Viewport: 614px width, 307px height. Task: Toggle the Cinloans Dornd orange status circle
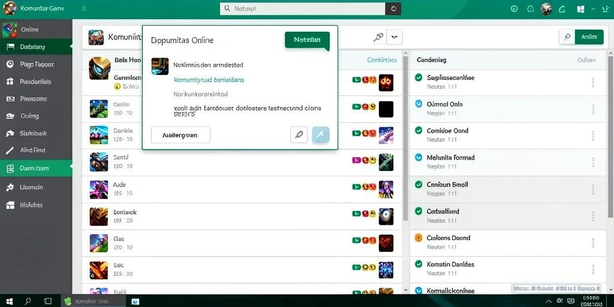pos(419,237)
